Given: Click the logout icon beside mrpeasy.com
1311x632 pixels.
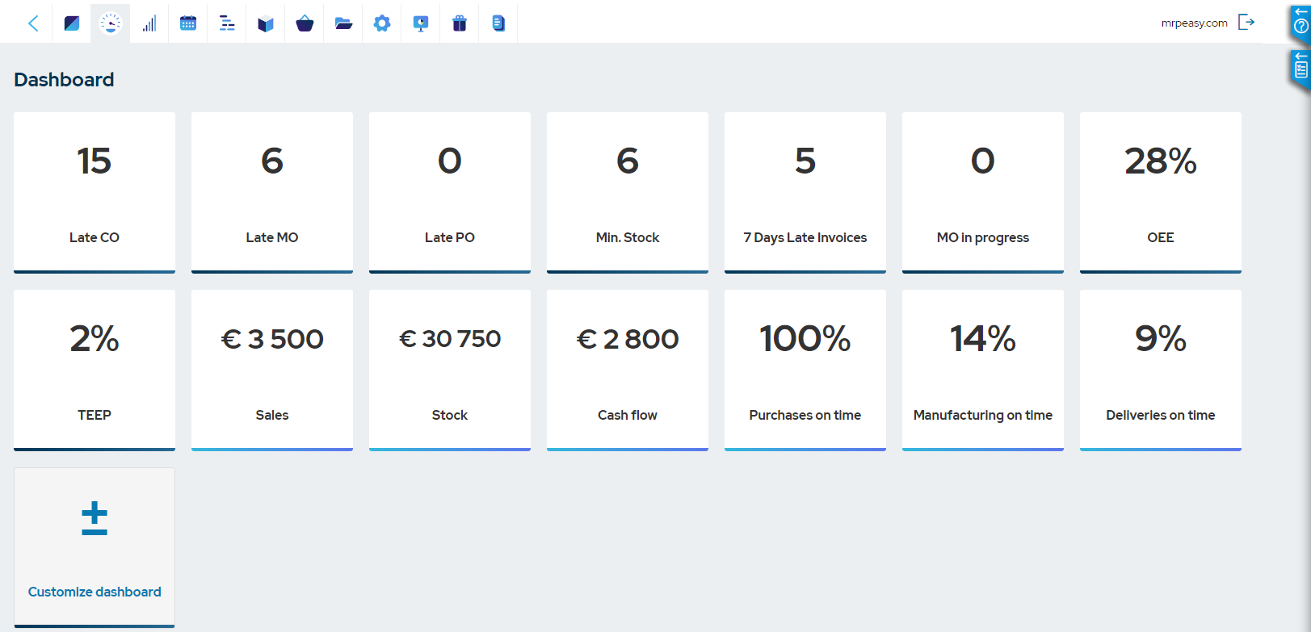Looking at the screenshot, I should 1246,23.
